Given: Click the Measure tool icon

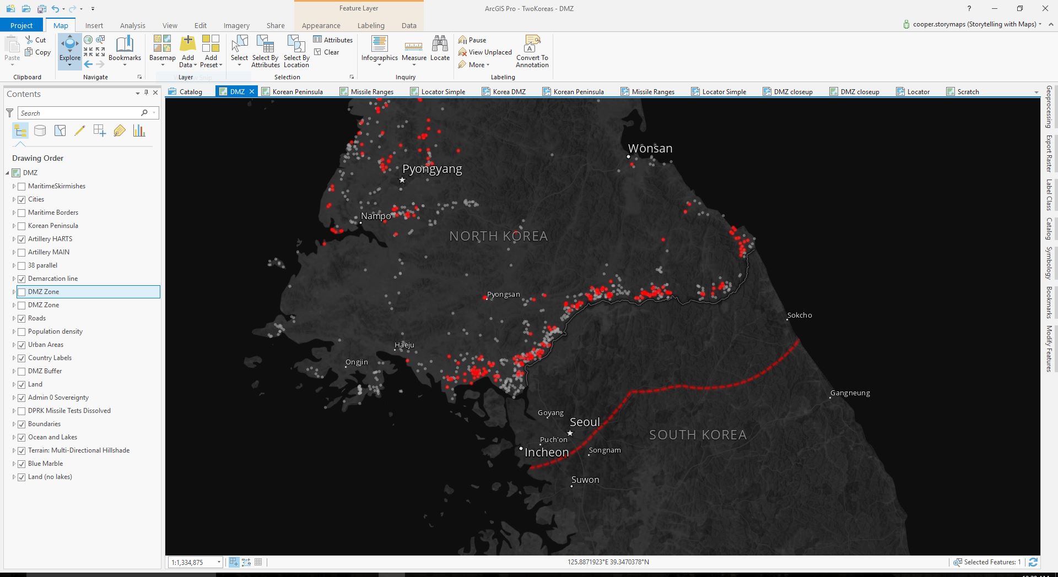Looking at the screenshot, I should click(x=413, y=45).
